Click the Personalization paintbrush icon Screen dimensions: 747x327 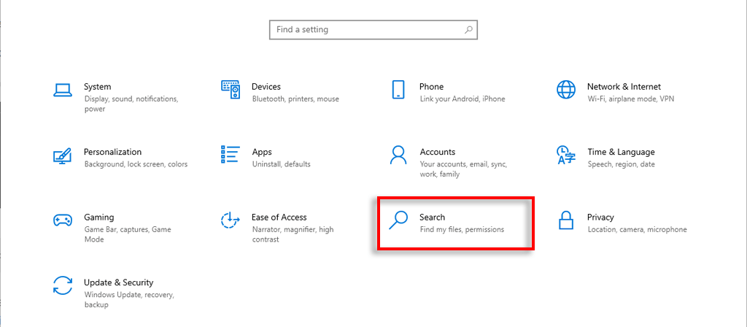point(63,155)
